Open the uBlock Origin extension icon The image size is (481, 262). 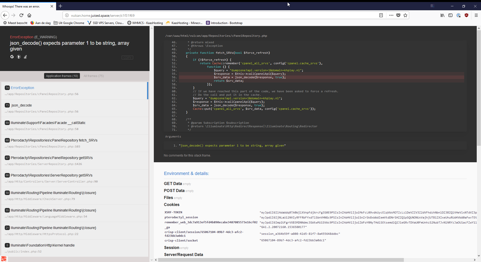[x=466, y=15]
